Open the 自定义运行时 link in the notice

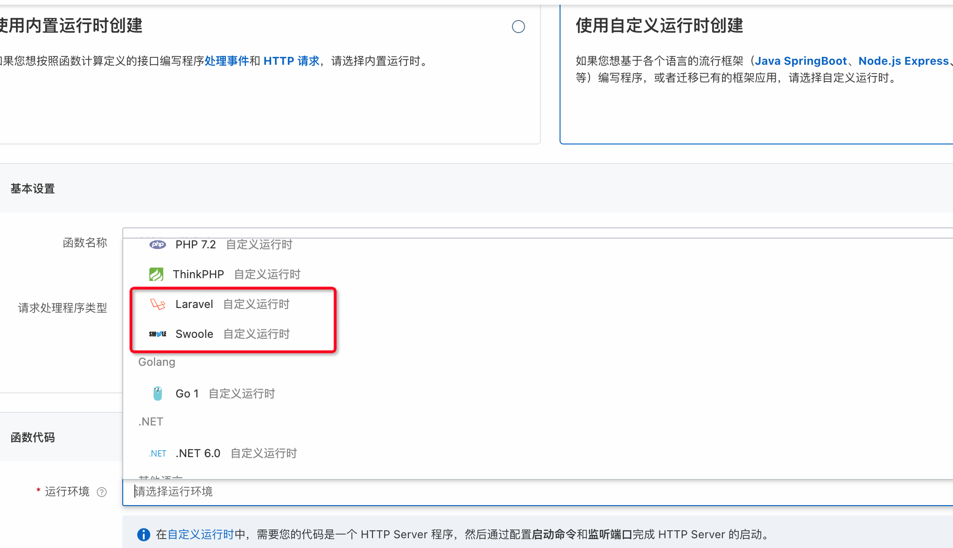point(201,534)
